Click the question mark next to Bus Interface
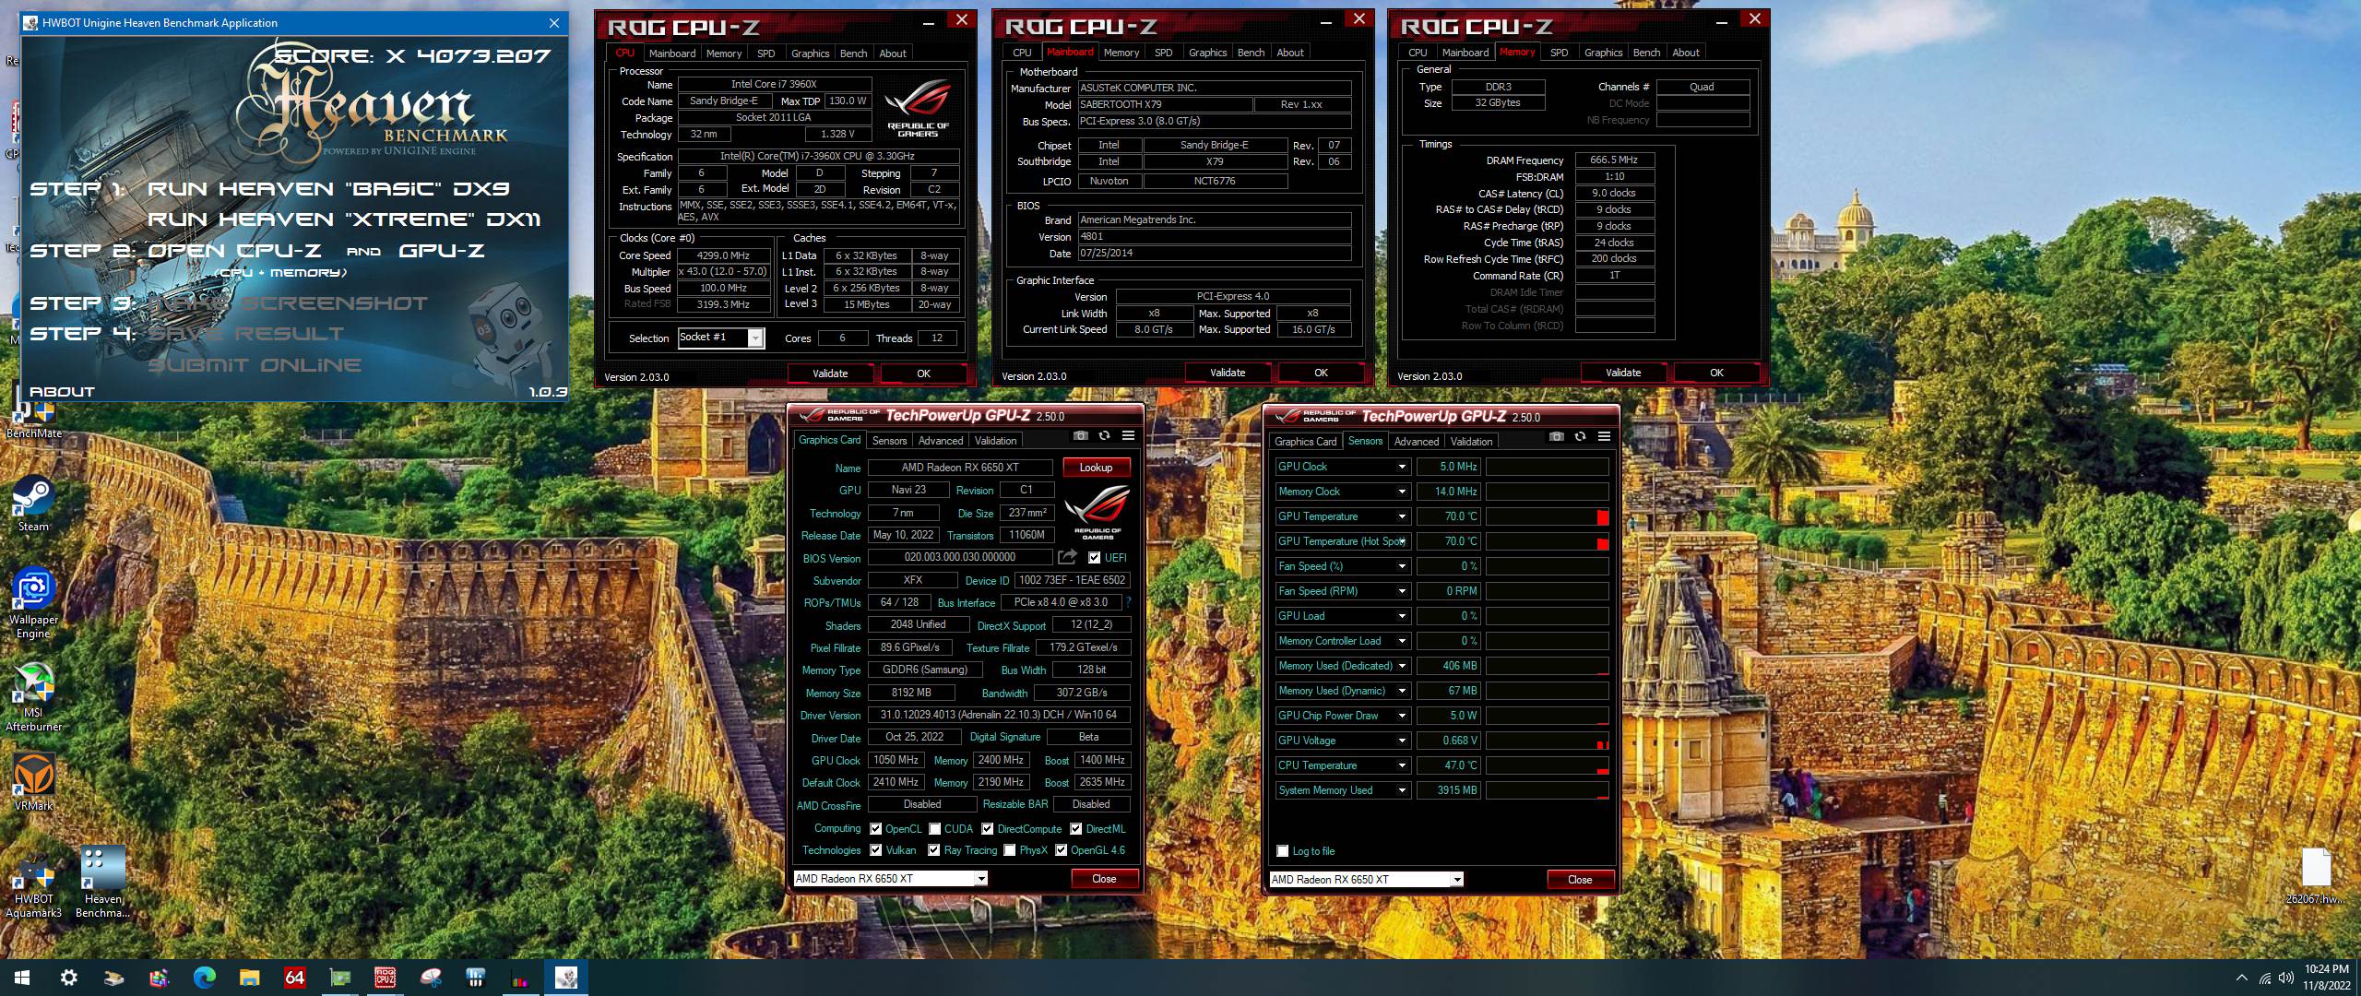Screen dimensions: 2361x996 (1128, 602)
